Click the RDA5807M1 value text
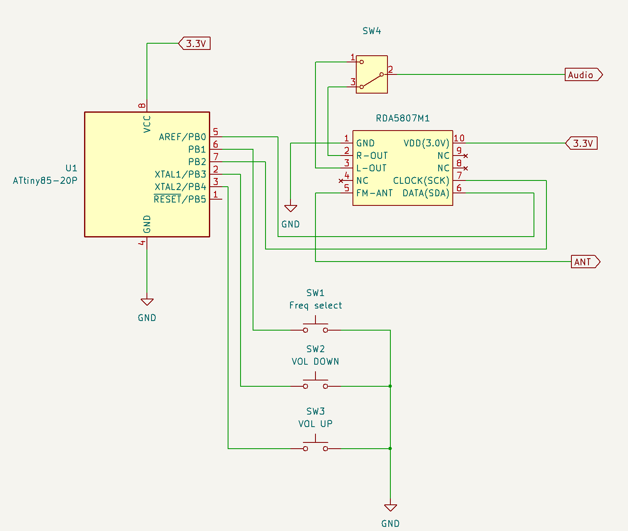This screenshot has height=531, width=628. (403, 118)
